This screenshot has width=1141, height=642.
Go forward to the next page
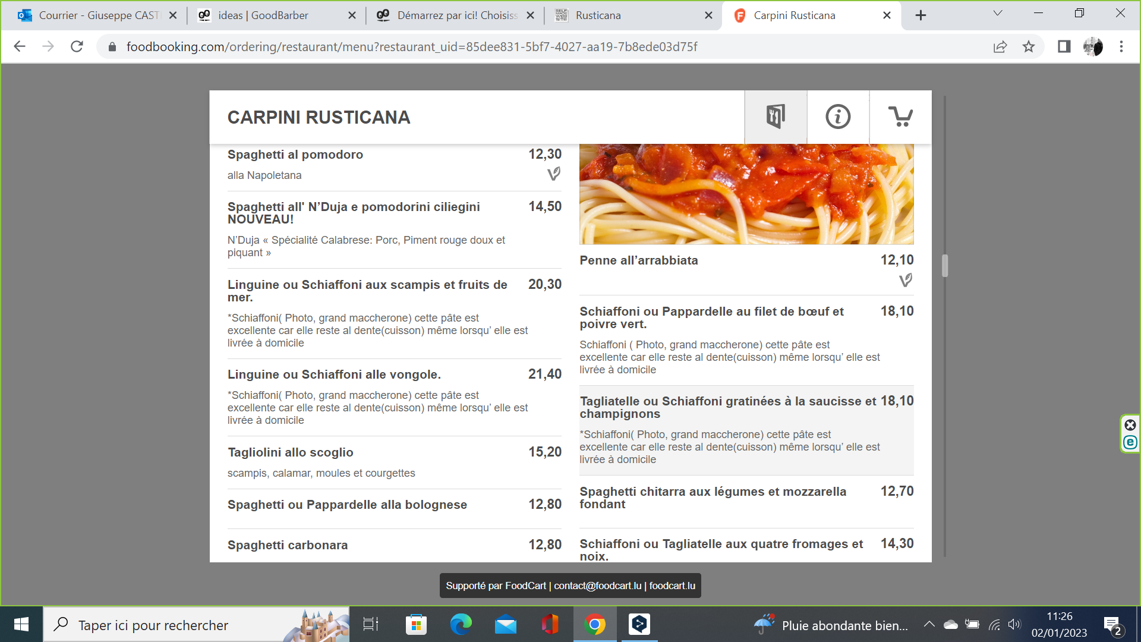(x=48, y=46)
